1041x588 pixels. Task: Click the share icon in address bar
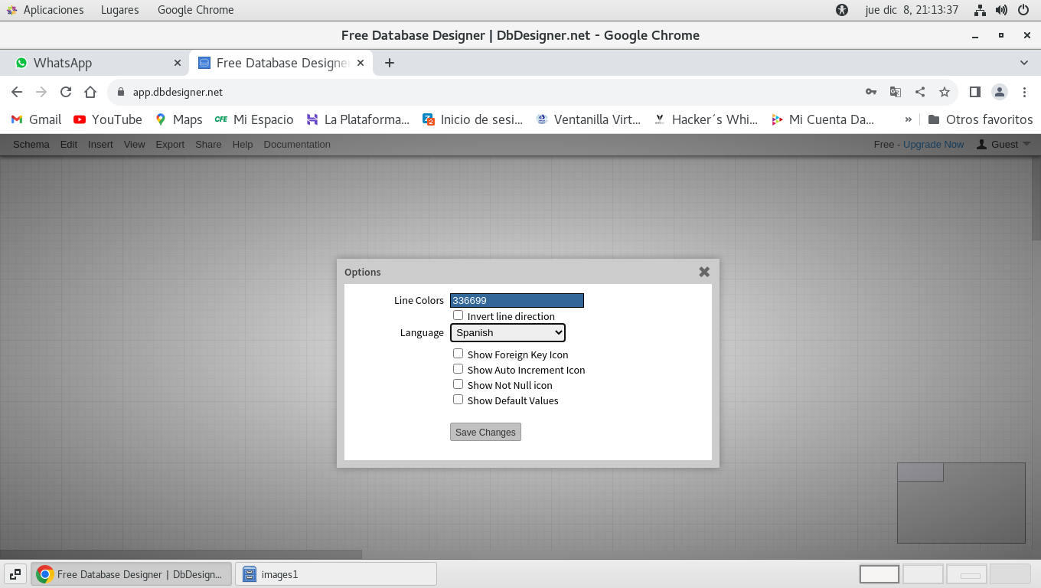[x=920, y=92]
